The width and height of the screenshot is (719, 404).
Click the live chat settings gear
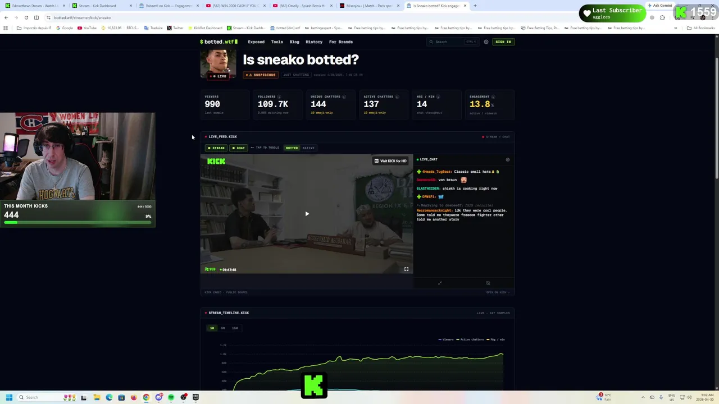(507, 159)
